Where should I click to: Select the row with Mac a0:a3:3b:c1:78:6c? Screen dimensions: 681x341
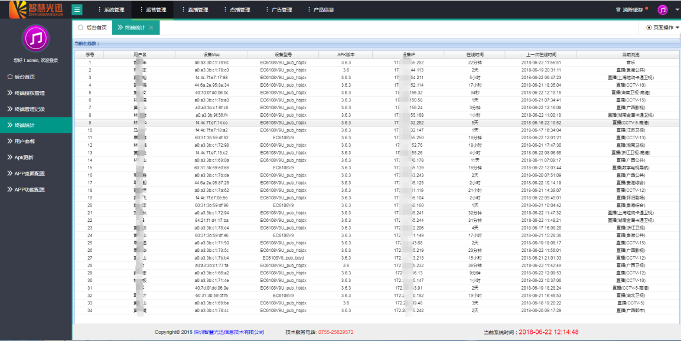[x=377, y=63]
